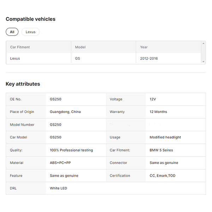Click the compatible vehicles table scrollbar track

point(203,53)
